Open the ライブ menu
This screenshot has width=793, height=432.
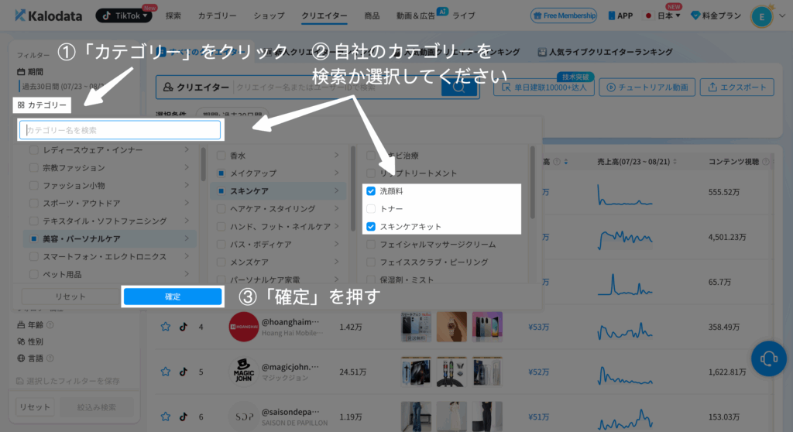(464, 15)
